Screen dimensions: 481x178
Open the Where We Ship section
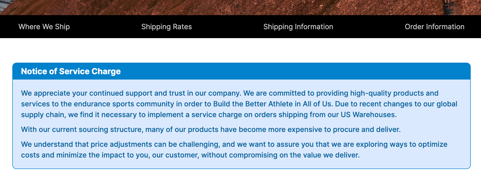click(x=44, y=27)
